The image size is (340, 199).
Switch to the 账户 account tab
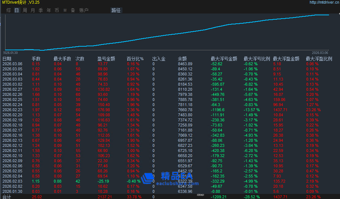tap(84, 10)
